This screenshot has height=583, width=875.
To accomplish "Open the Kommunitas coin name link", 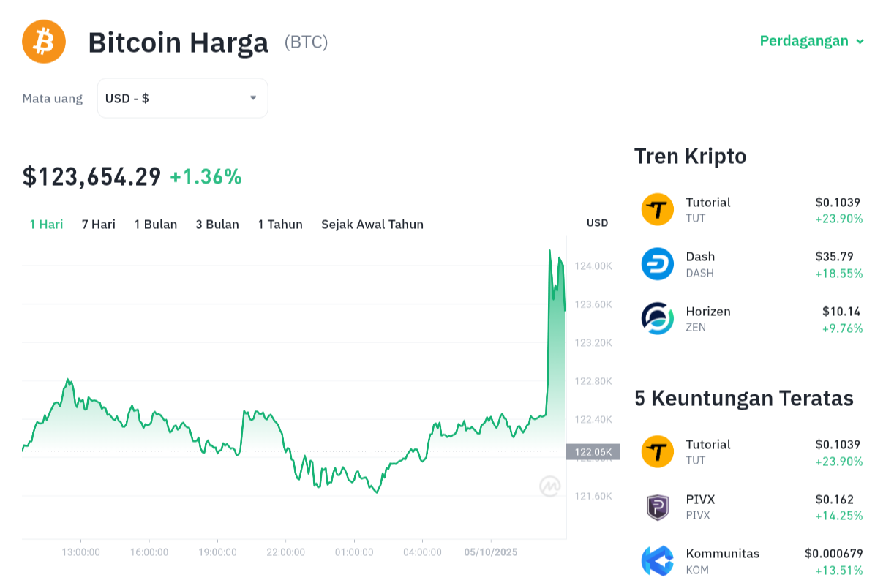I will 722,553.
